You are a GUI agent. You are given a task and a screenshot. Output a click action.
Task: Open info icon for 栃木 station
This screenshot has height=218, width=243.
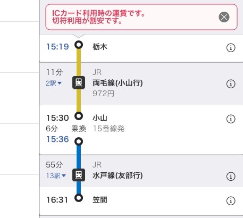[231, 48]
